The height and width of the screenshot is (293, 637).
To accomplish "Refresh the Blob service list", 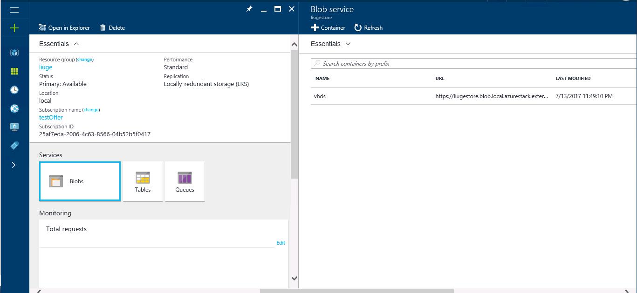I will click(x=369, y=28).
